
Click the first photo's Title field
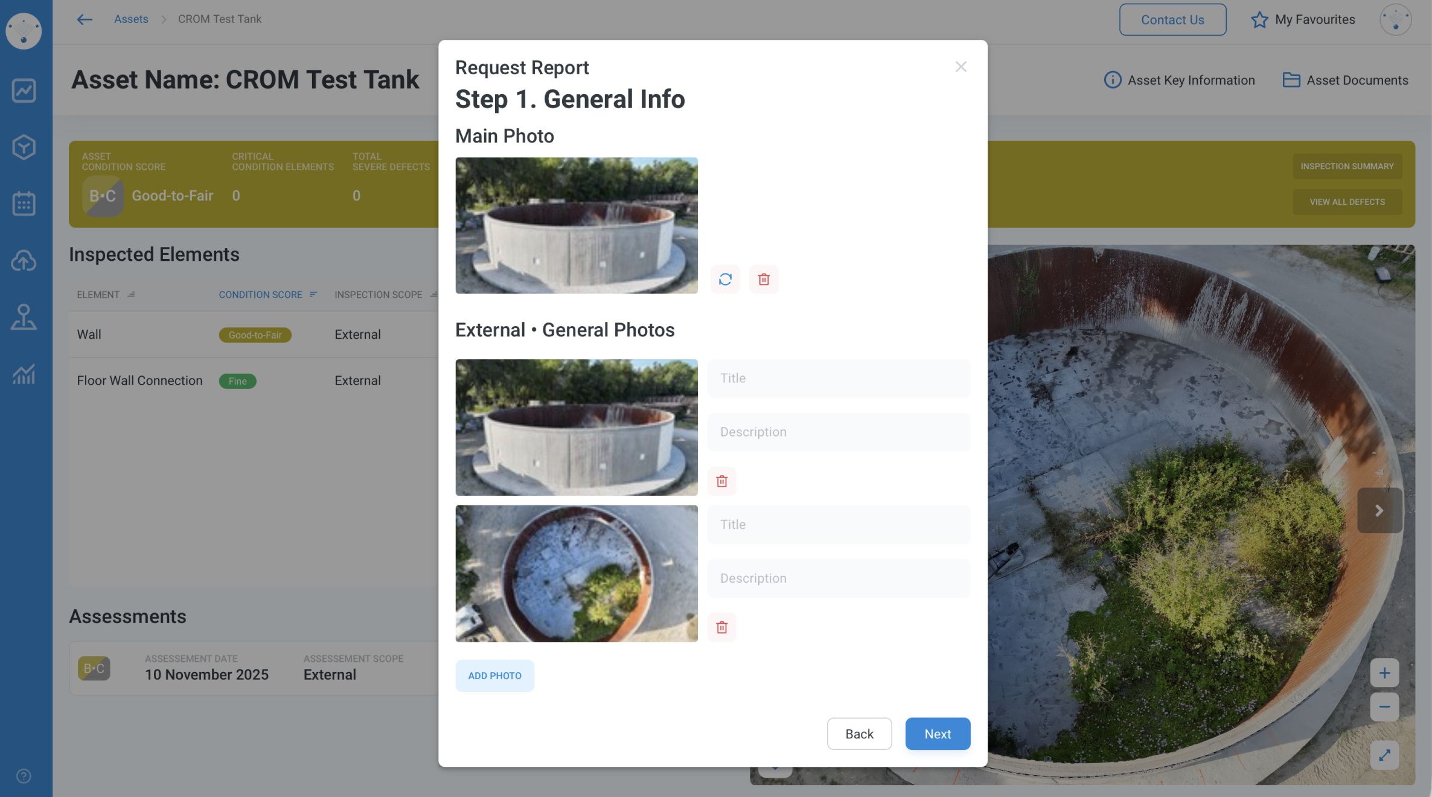pyautogui.click(x=839, y=379)
